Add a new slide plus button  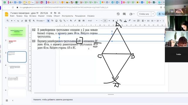(x=12, y=21)
